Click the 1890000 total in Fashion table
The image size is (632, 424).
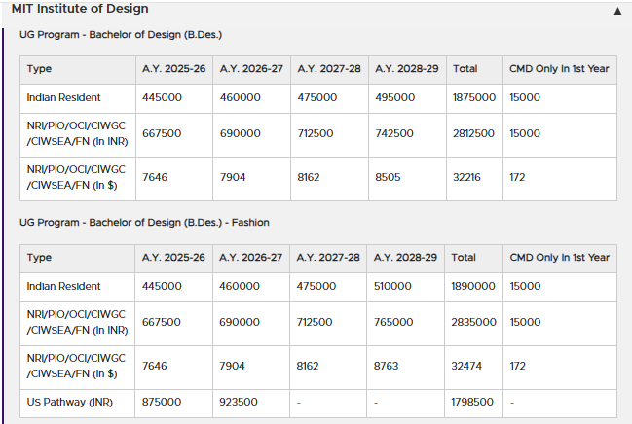pyautogui.click(x=473, y=287)
